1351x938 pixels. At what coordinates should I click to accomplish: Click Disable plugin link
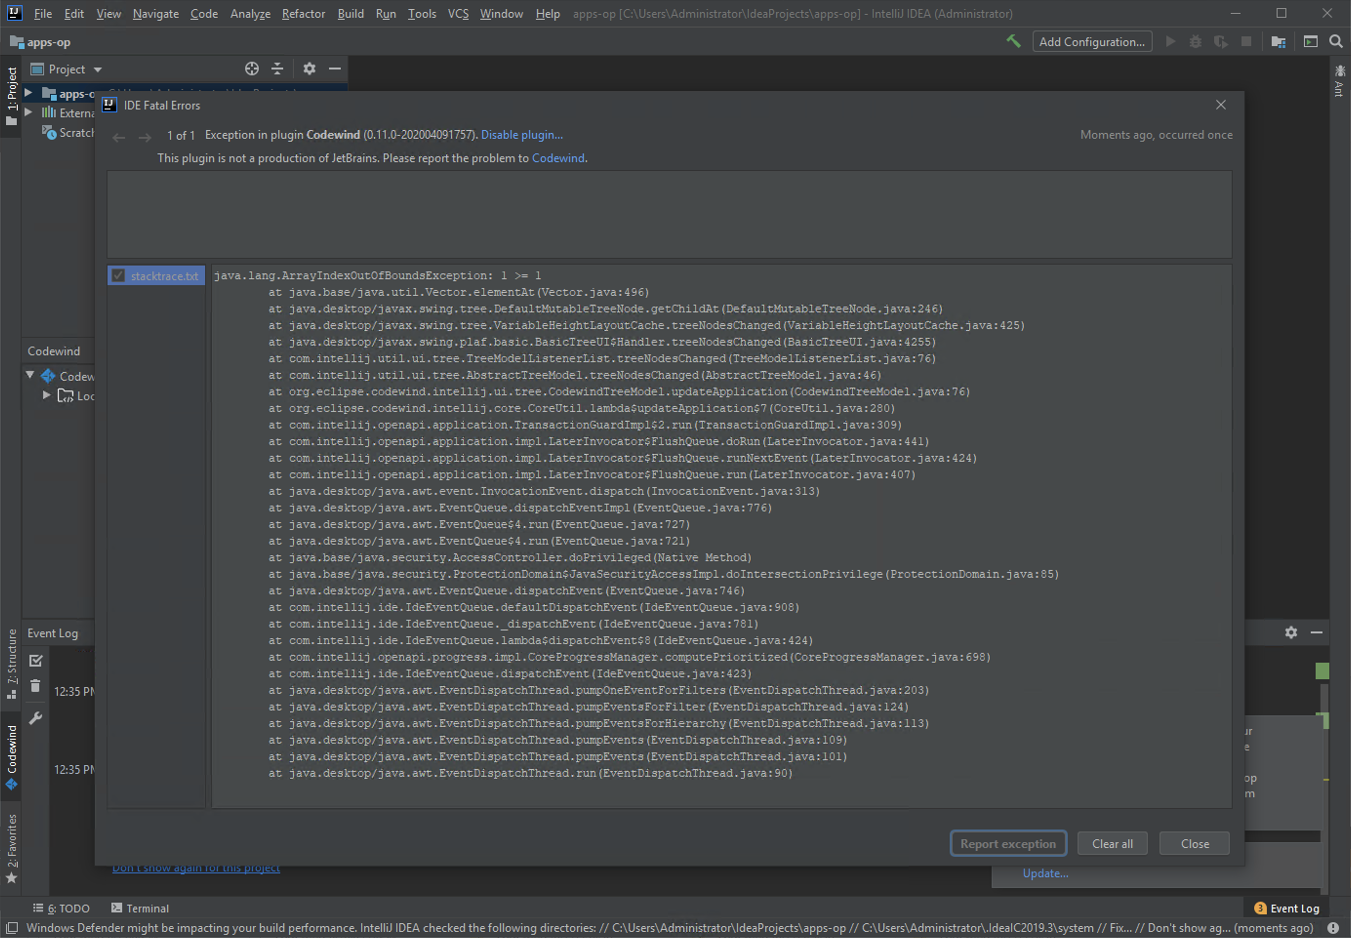tap(522, 135)
